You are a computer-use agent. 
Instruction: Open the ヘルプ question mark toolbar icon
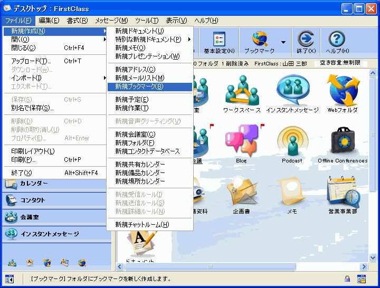pos(337,40)
